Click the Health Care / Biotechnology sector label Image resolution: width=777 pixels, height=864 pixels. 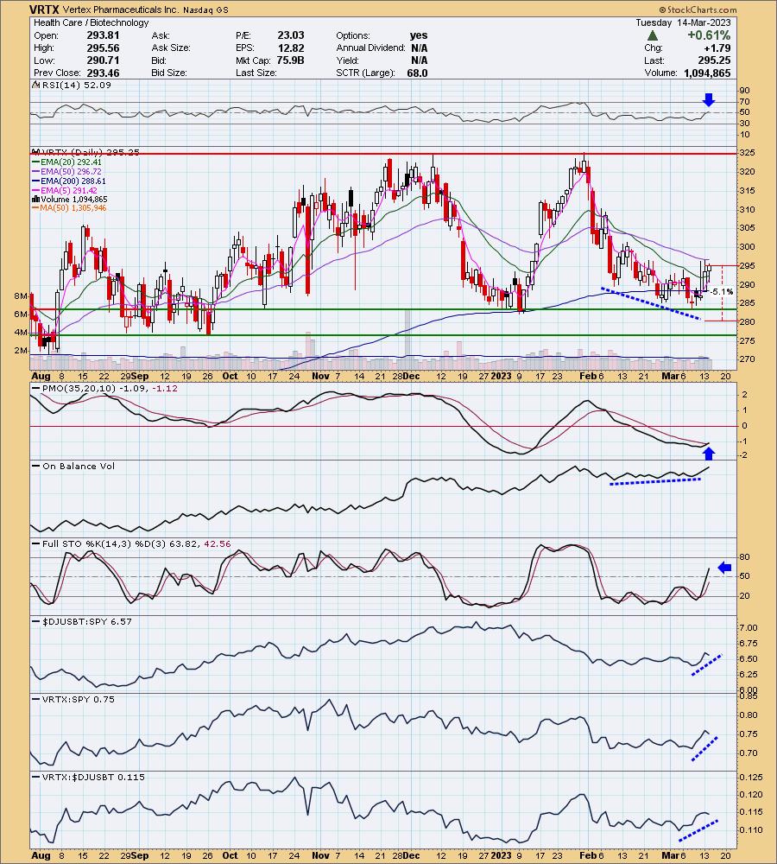coord(92,22)
